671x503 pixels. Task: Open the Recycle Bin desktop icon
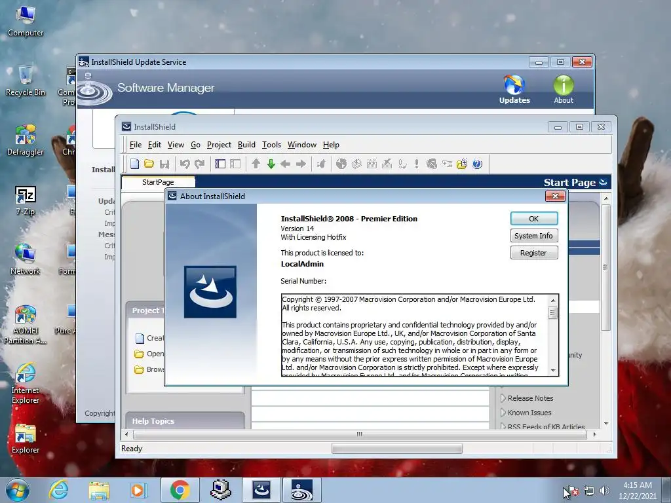coord(26,81)
